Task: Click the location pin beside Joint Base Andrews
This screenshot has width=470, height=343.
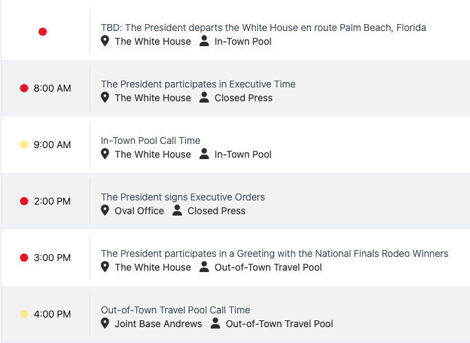Action: tap(105, 324)
